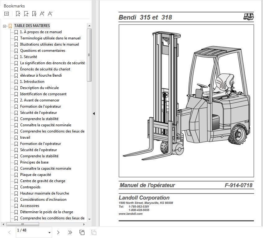The height and width of the screenshot is (238, 263).
Task: Click the vertical bookmarks scrollbar thumb
Action: tap(89, 55)
